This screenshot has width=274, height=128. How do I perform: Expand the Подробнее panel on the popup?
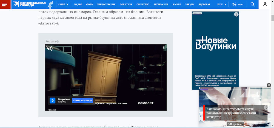pyautogui.click(x=235, y=124)
